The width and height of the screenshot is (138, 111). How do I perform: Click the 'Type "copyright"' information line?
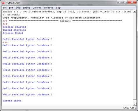52,18
